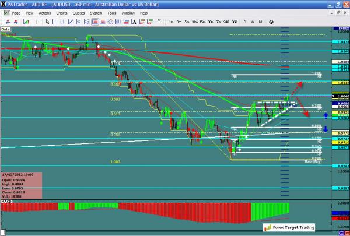This screenshot has height=236, width=350.
Task: Open the Charts dropdown menu
Action: pyautogui.click(x=61, y=12)
